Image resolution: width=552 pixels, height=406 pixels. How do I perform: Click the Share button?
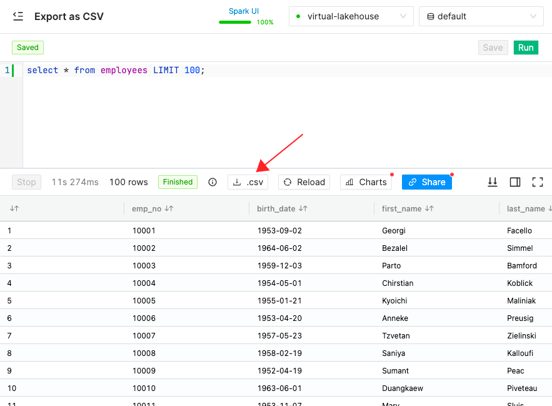[427, 182]
